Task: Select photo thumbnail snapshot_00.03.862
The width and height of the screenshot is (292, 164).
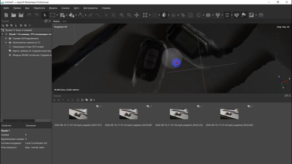Action: pyautogui.click(x=229, y=114)
